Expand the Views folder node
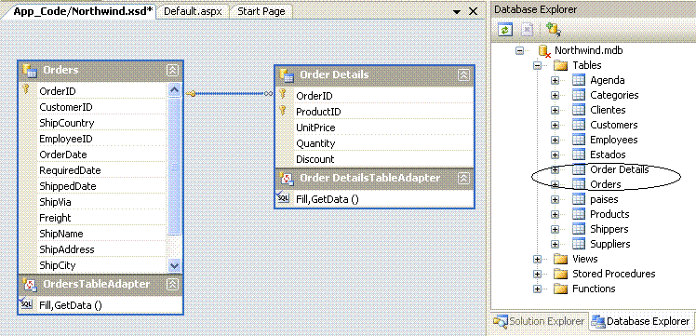Screen dimensions: 696x336 tap(537, 259)
